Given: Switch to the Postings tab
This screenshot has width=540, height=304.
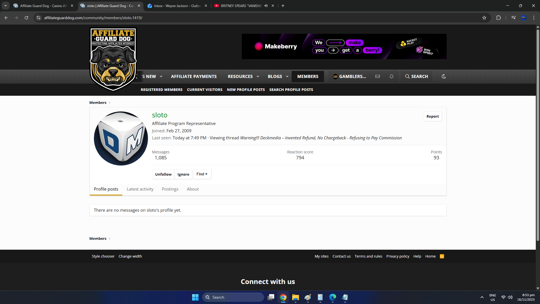Looking at the screenshot, I should coord(170,189).
